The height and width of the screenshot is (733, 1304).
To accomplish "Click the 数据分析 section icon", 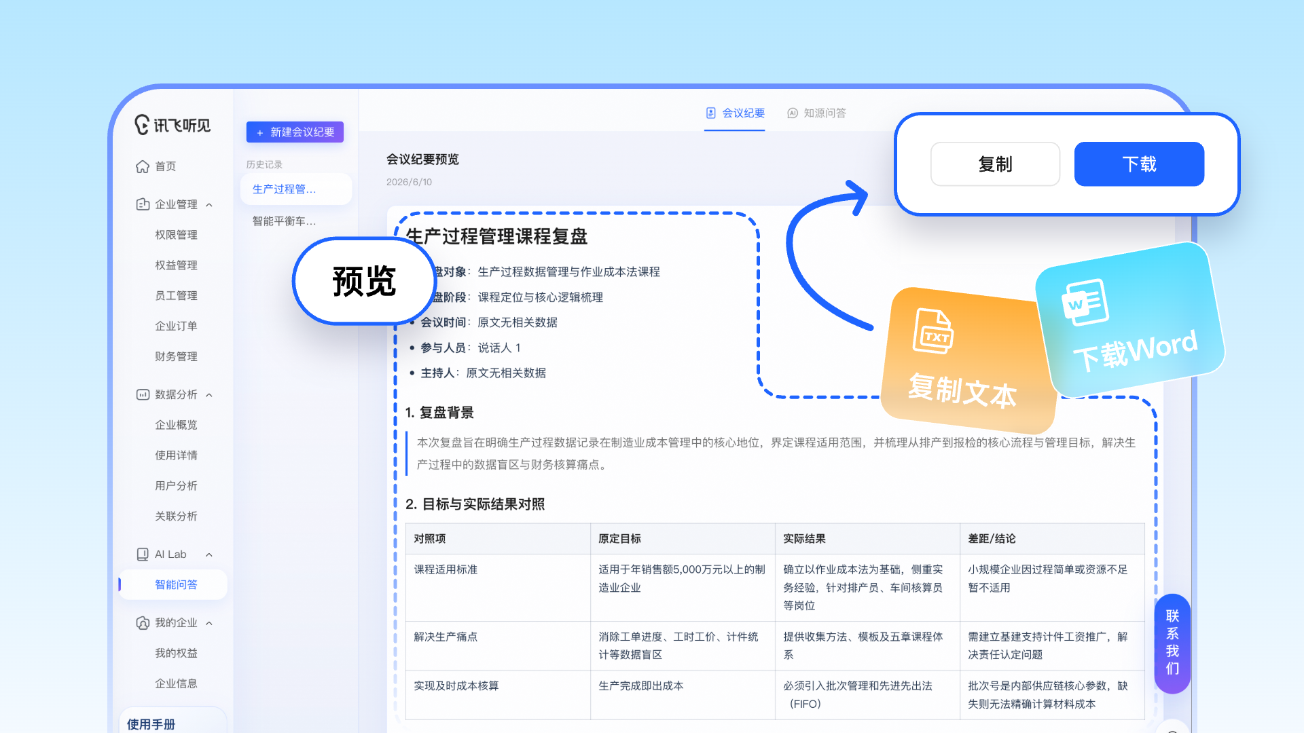I will [x=143, y=394].
